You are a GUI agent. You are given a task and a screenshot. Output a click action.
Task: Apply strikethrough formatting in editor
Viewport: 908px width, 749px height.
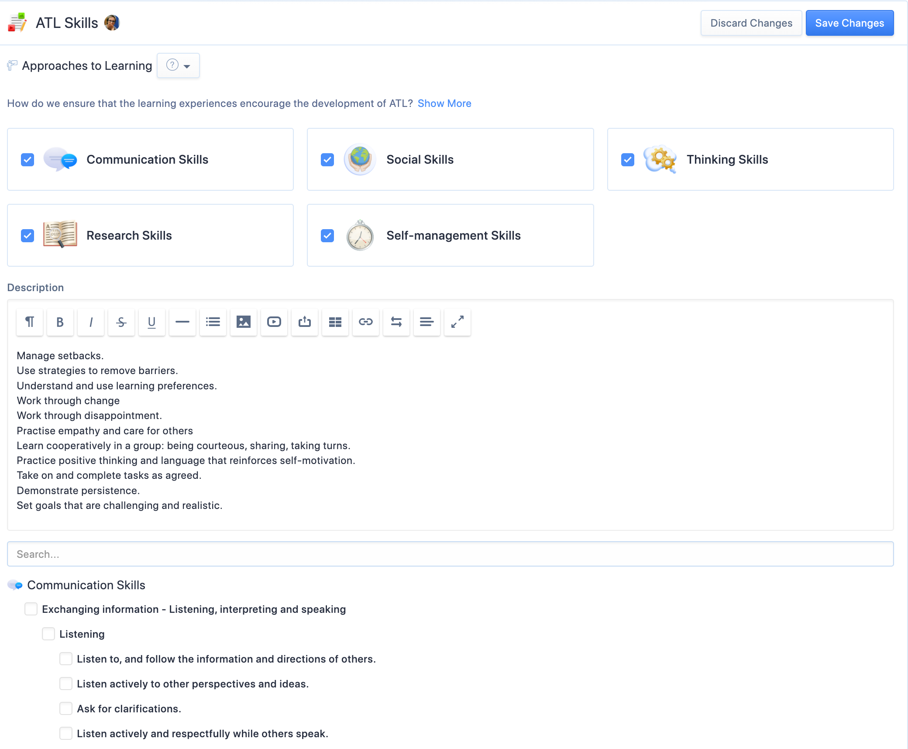pos(121,322)
